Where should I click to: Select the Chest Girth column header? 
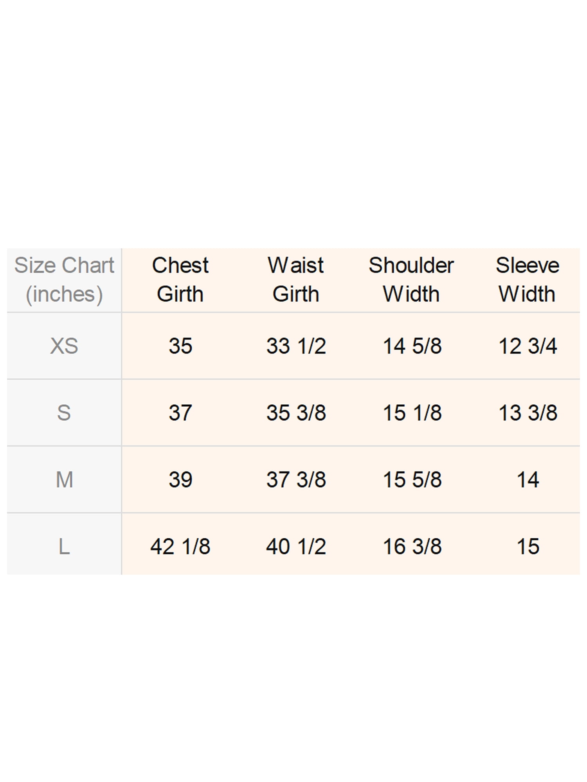[180, 280]
